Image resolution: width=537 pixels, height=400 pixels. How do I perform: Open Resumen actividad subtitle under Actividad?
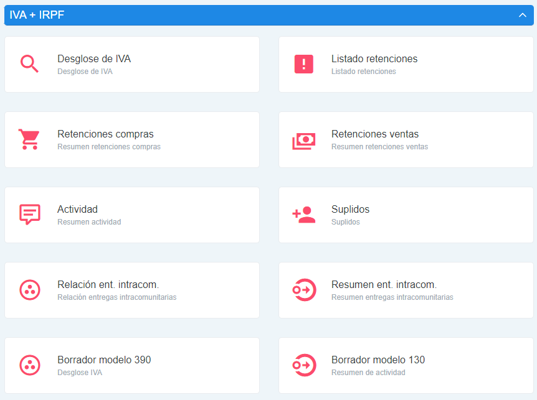(x=89, y=222)
